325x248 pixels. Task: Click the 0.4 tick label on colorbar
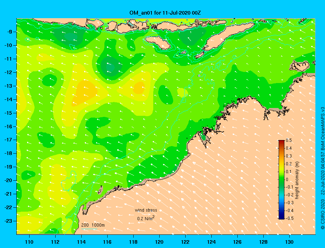tap(289, 148)
